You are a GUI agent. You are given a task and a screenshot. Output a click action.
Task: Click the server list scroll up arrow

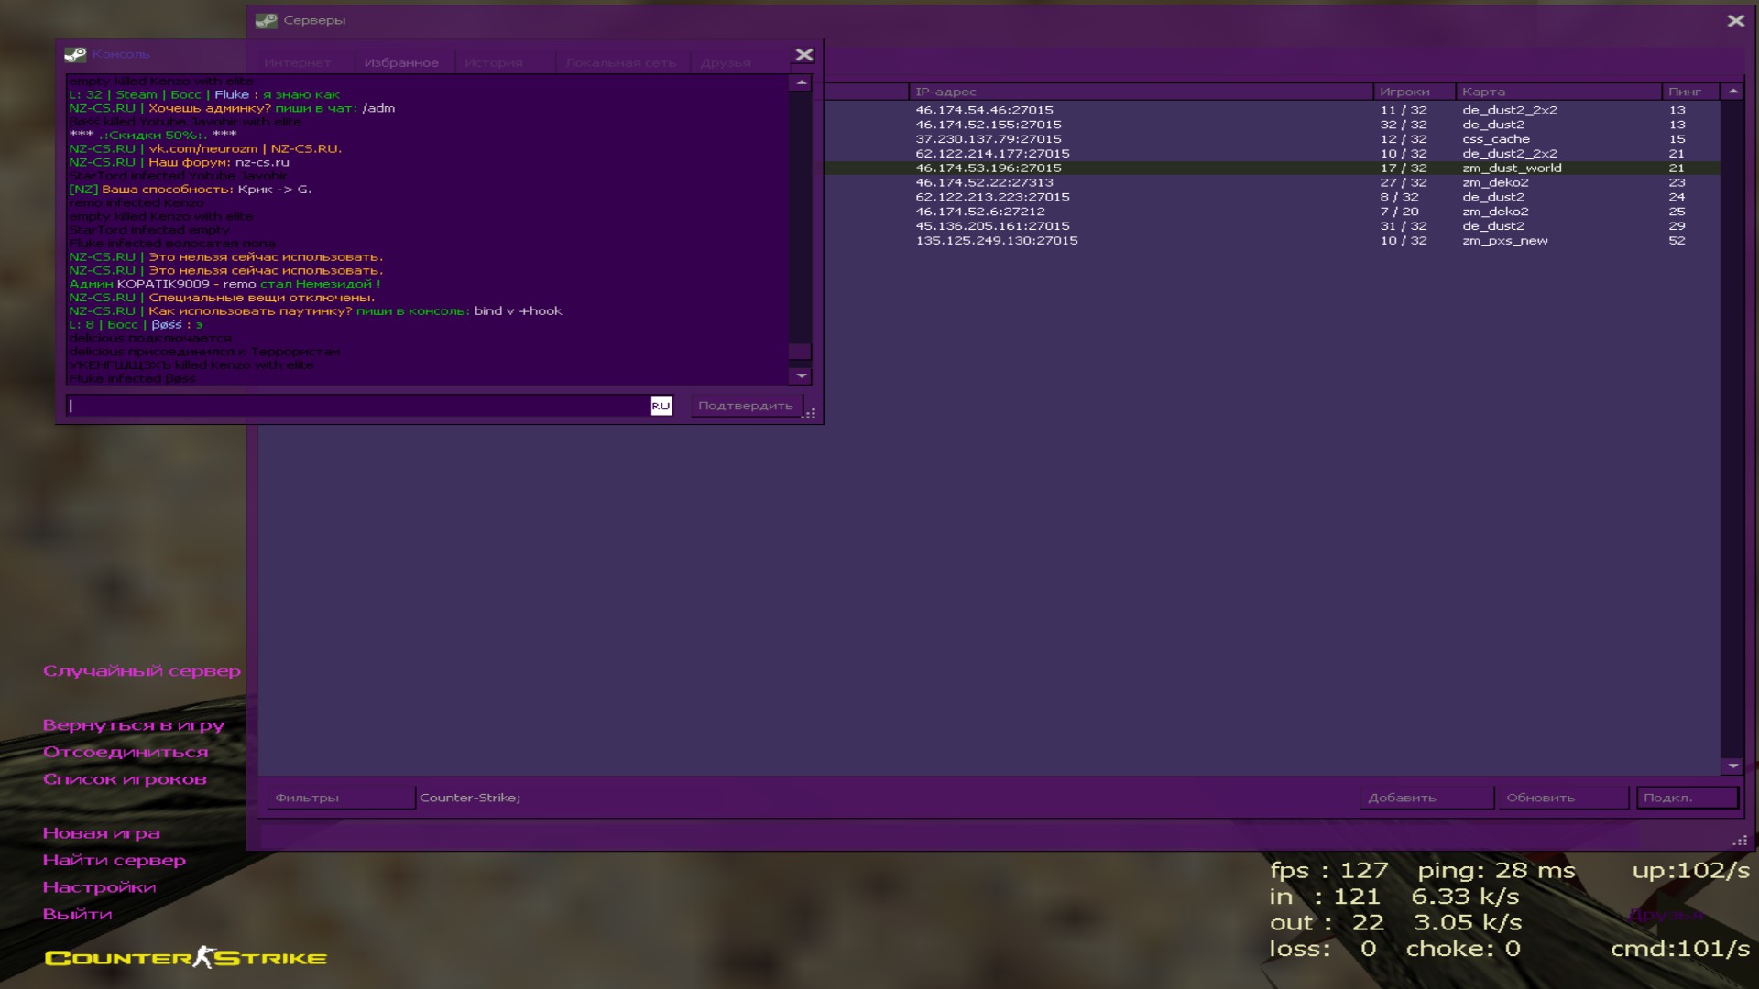1732,92
